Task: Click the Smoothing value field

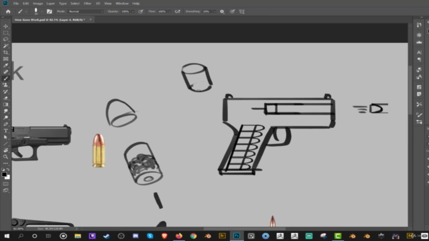Action: click(207, 11)
